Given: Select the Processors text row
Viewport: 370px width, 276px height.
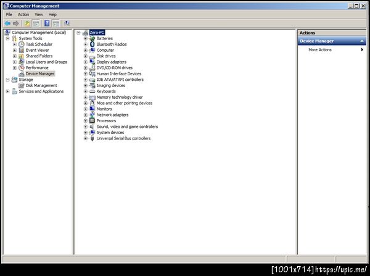Looking at the screenshot, I should (x=106, y=121).
